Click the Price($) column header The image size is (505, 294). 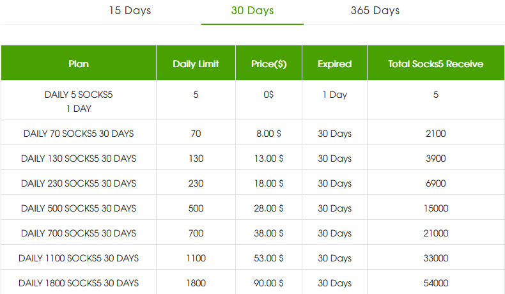268,64
